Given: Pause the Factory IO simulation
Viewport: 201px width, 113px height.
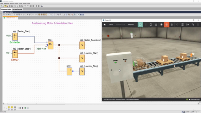Looking at the screenshot, I should (145, 24).
